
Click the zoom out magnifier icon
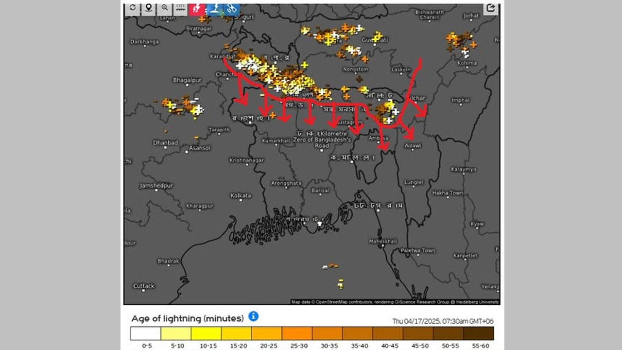pyautogui.click(x=165, y=8)
